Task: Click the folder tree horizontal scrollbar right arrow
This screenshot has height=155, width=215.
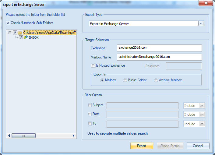Action: tap(73, 136)
